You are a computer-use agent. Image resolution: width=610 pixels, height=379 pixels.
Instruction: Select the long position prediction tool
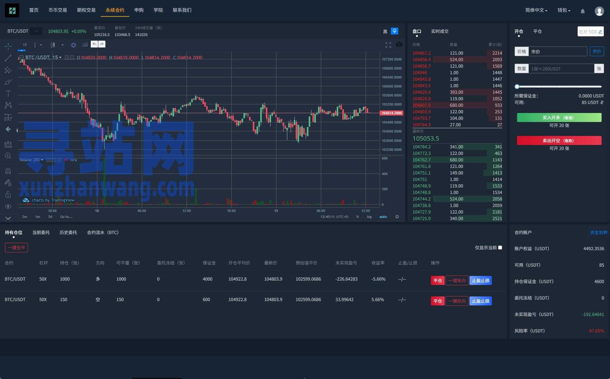click(x=8, y=117)
